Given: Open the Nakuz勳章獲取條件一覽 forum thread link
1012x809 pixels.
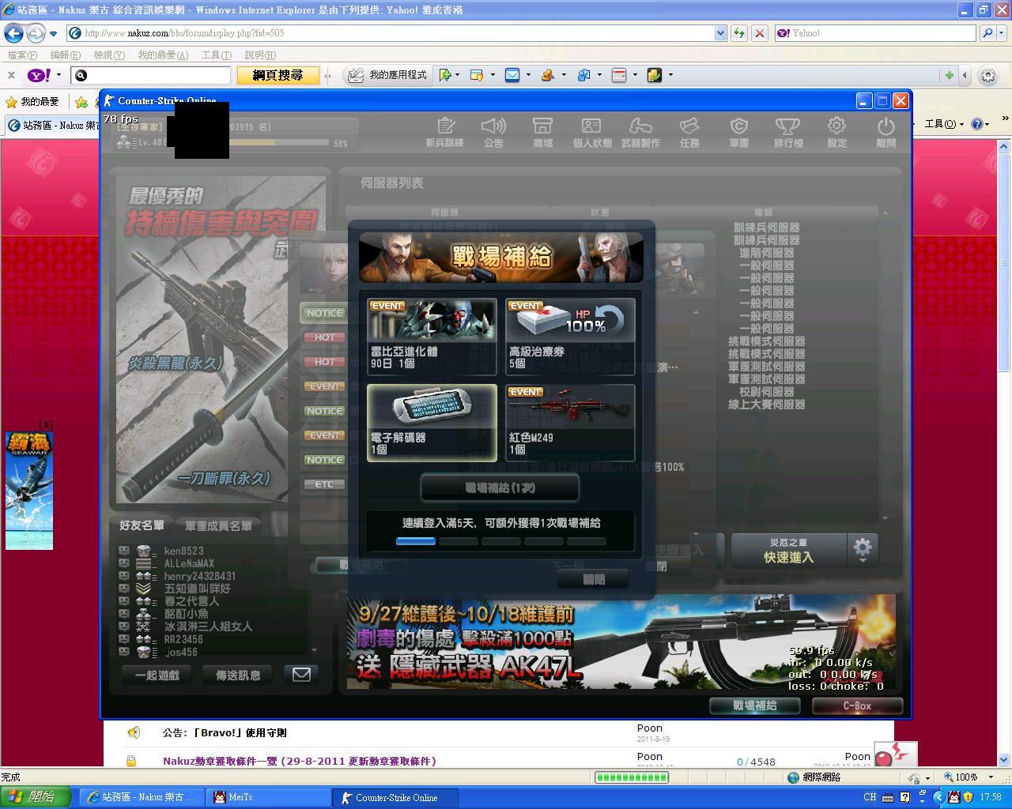Looking at the screenshot, I should [300, 762].
